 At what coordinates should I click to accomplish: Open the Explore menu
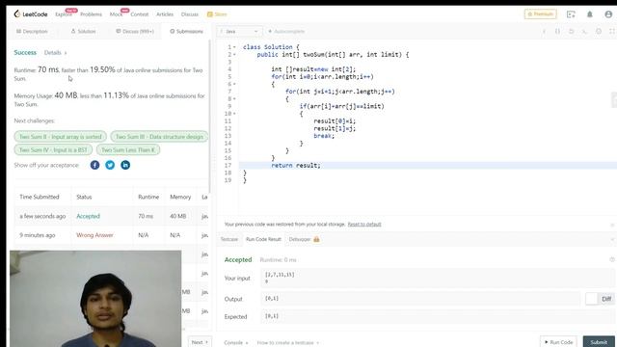tap(64, 14)
